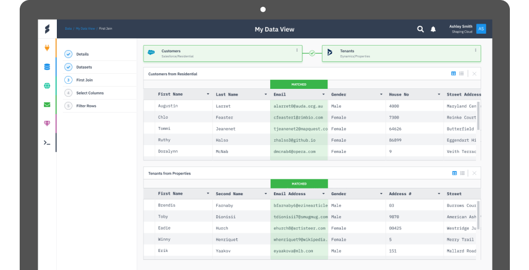Open Tenants Email Address column dropdown
Viewport: 529px width, 270px height.
323,194
